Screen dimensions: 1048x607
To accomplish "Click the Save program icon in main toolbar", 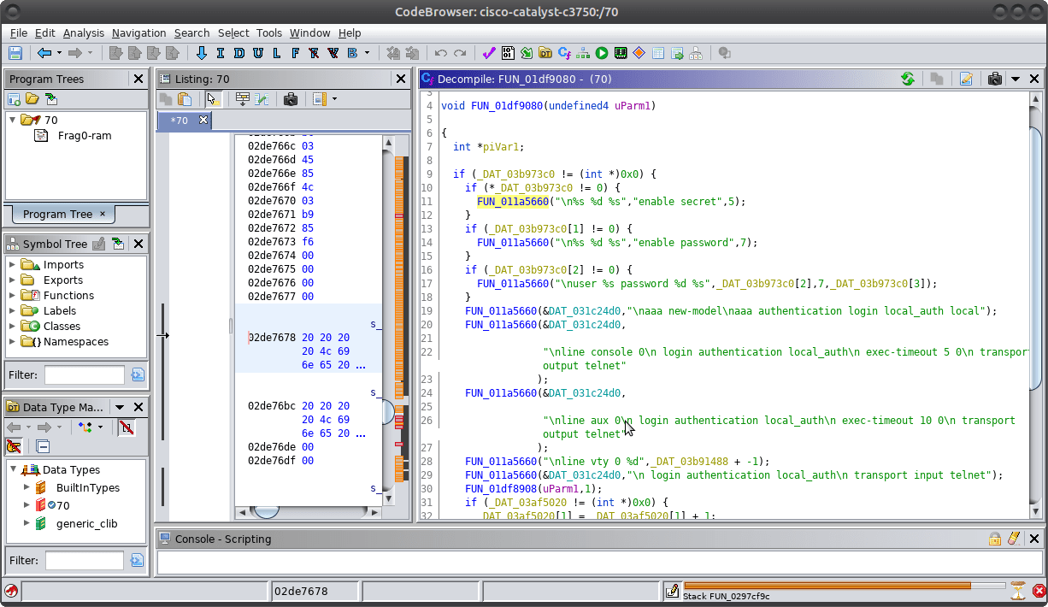I will (x=15, y=53).
